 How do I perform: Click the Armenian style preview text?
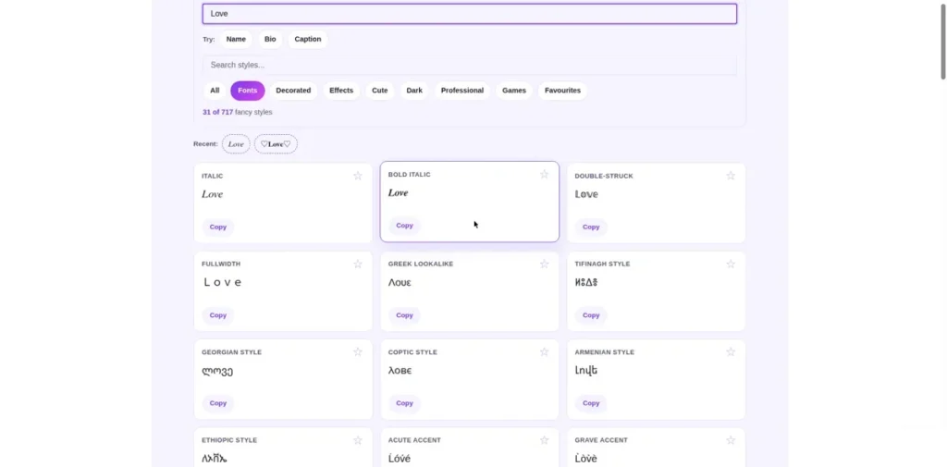click(x=586, y=370)
